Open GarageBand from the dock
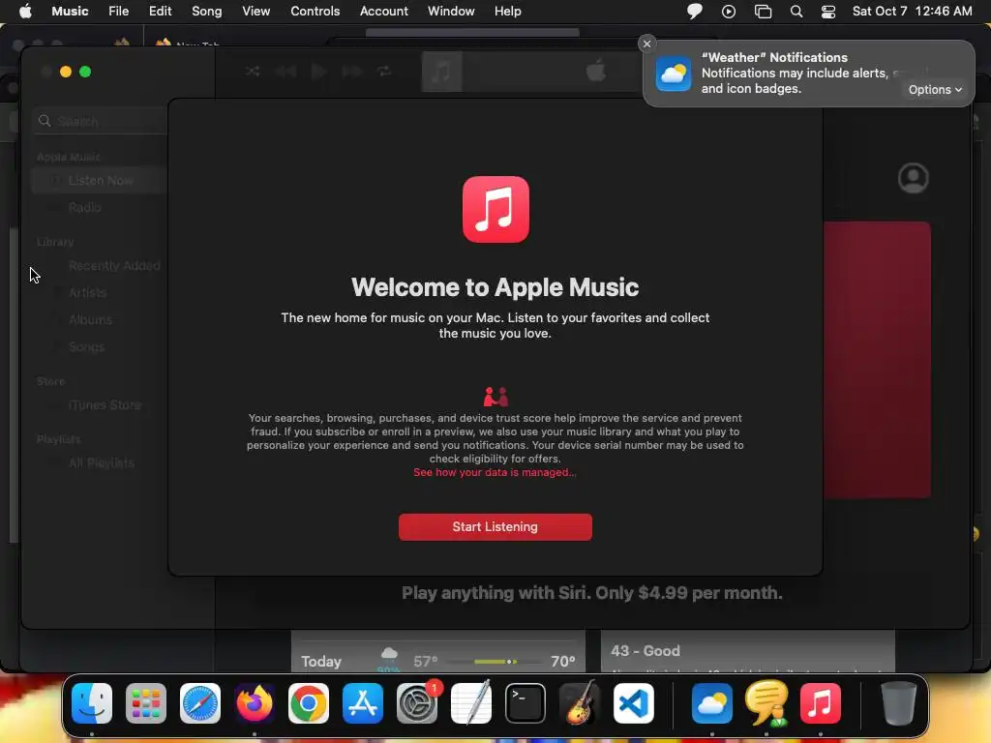Image resolution: width=991 pixels, height=743 pixels. pyautogui.click(x=580, y=703)
